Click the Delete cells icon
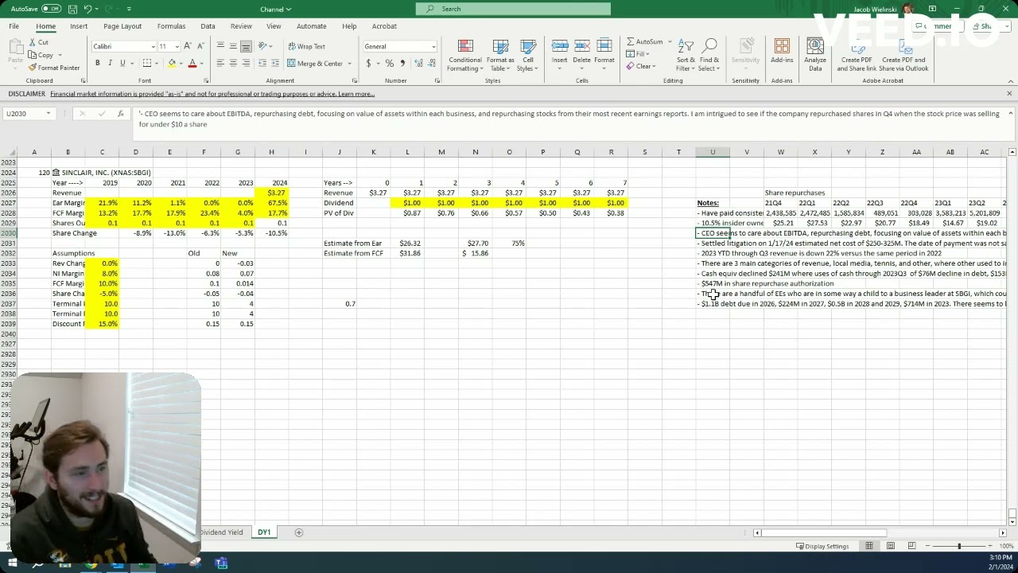Viewport: 1018px width, 573px height. click(x=582, y=45)
